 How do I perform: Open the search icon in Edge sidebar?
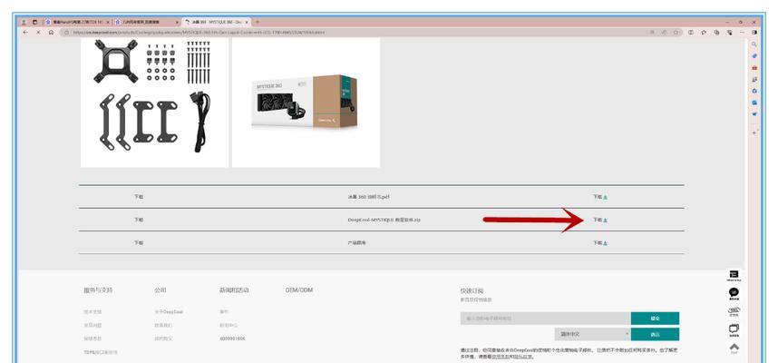[x=754, y=44]
